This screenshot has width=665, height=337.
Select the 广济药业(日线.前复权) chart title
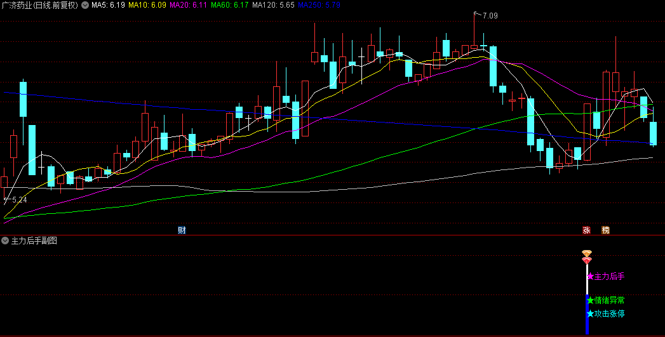(40, 5)
